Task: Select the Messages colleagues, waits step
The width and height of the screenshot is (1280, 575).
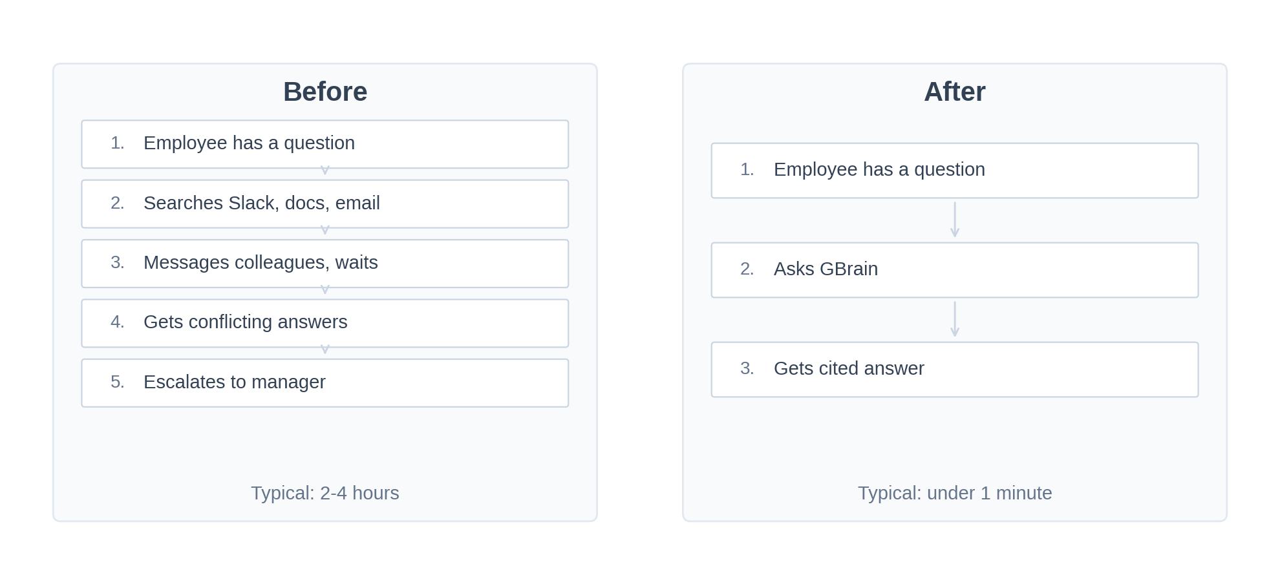Action: [325, 264]
